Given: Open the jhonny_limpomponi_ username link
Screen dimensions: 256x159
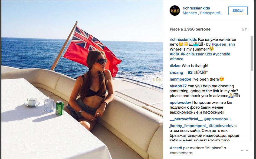Looking at the screenshot, I should click(x=189, y=126).
